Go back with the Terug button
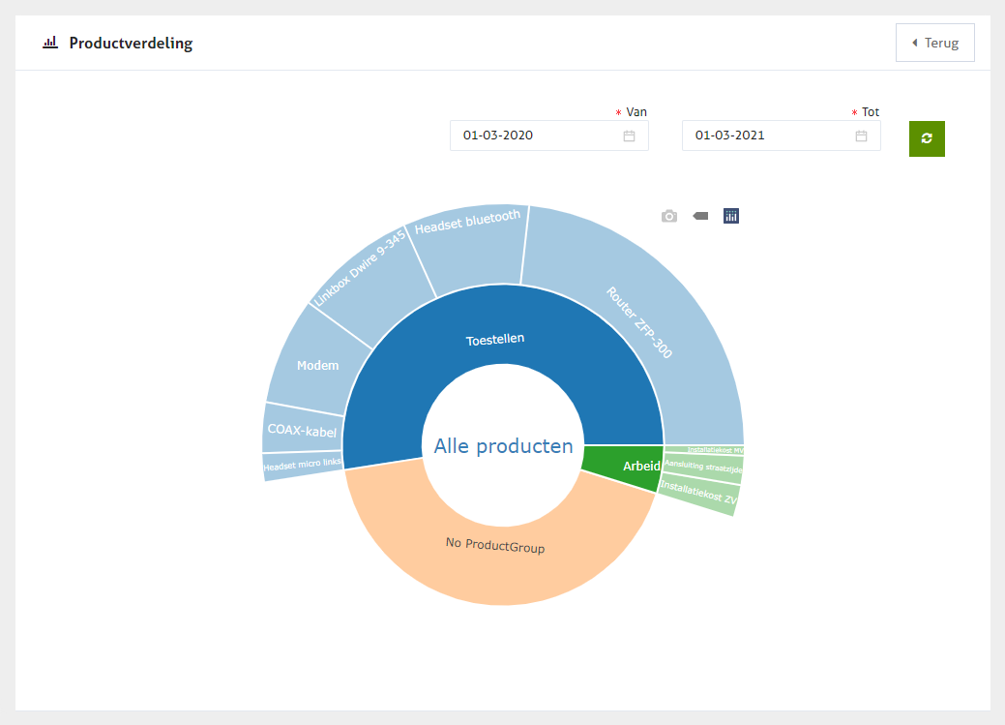The image size is (1005, 725). (934, 43)
